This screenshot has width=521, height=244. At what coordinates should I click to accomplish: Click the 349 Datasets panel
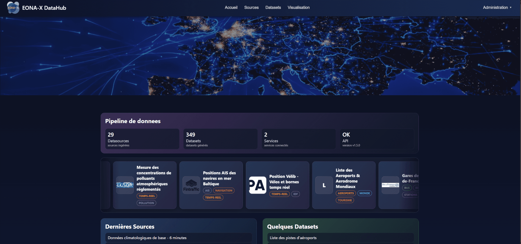coord(220,139)
